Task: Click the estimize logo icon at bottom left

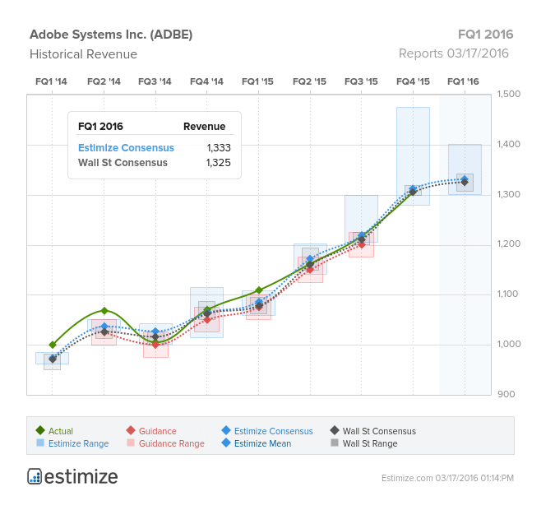Action: 35,476
